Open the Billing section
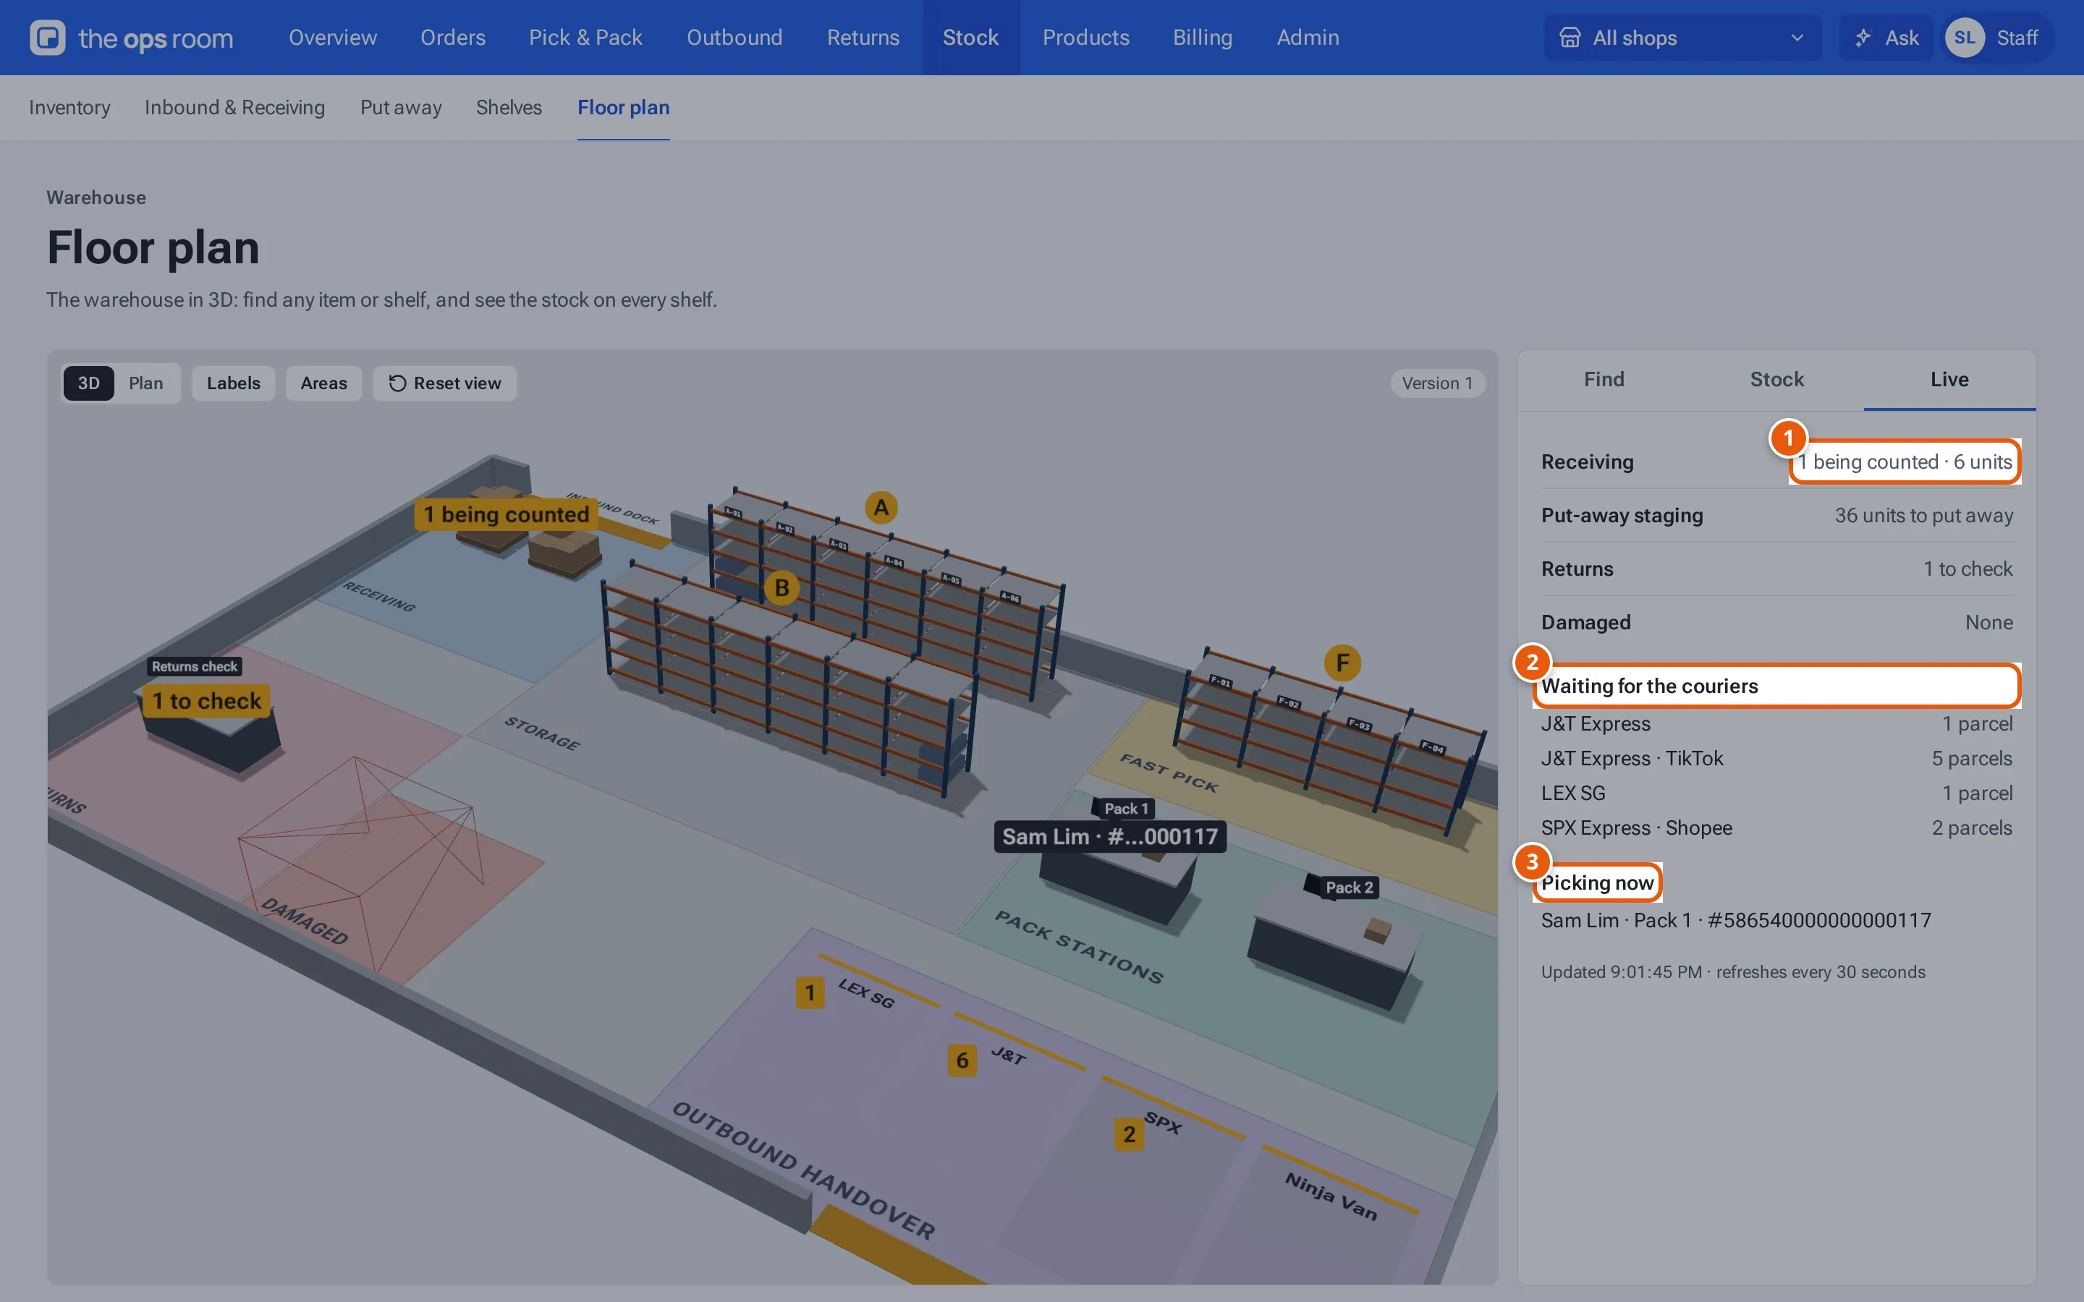The height and width of the screenshot is (1302, 2084). [x=1202, y=38]
